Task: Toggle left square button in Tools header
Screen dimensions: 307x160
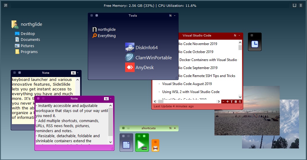Action: 92,15
